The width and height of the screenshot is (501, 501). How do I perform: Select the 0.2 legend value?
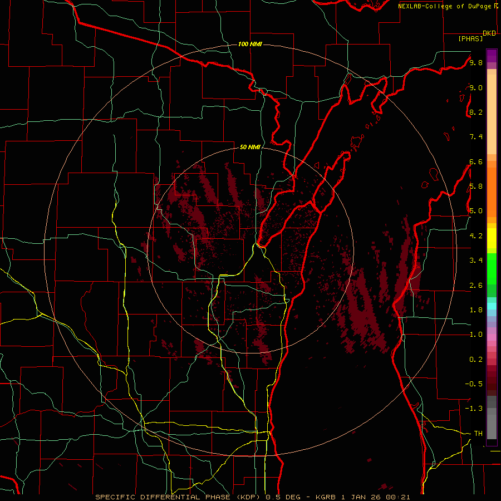click(476, 360)
